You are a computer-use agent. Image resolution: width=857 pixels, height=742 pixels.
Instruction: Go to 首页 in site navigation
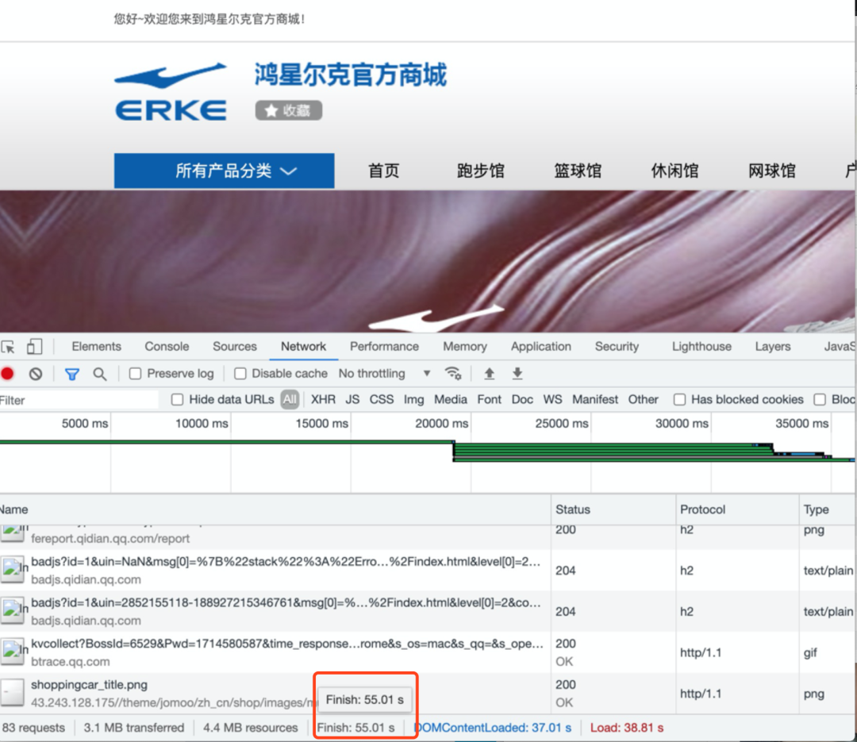(384, 171)
